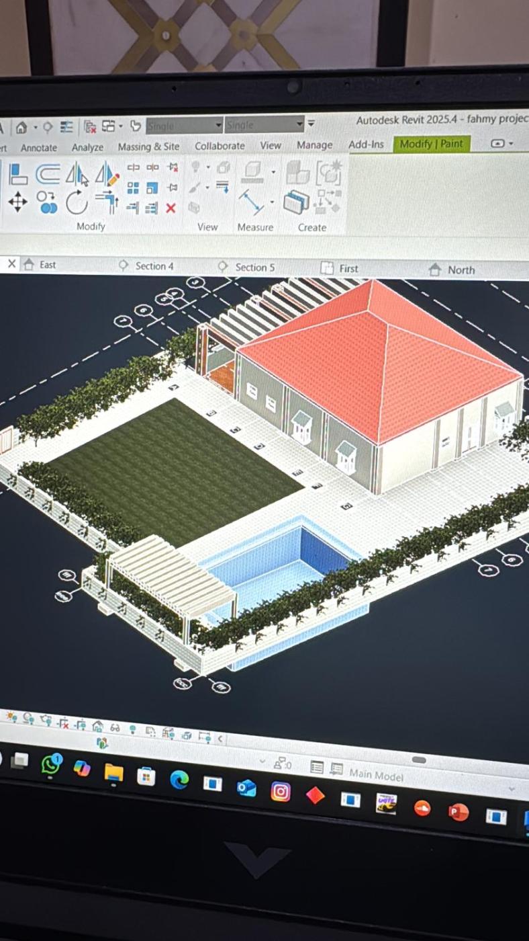Click the Rotate tool icon
This screenshot has height=941, width=529.
[x=77, y=202]
